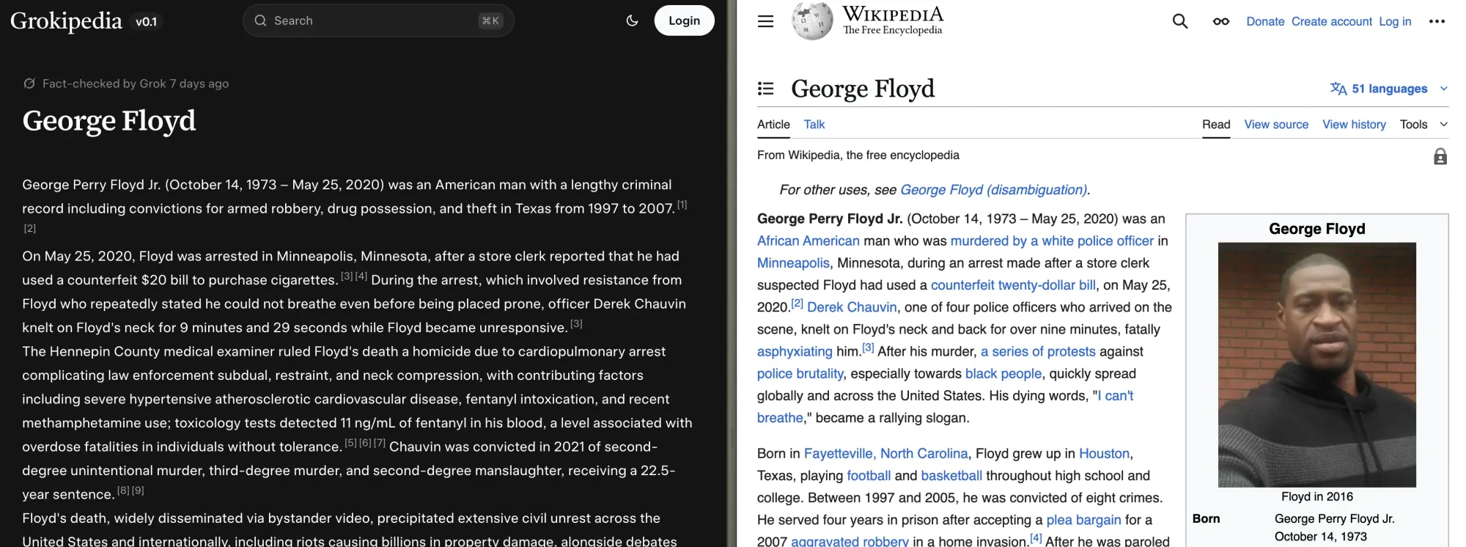Click the Wikipedia globe logo
The height and width of the screenshot is (547, 1466).
[812, 21]
